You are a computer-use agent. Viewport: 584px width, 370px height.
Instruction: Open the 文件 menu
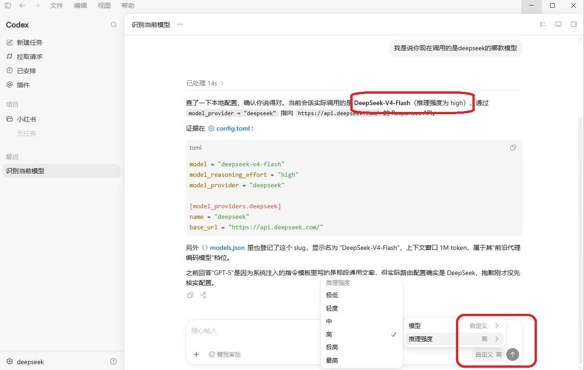point(57,5)
